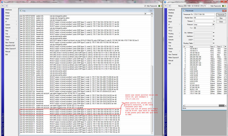Click Exit in left WinBox sidebar
228x136 pixels.
(x=7, y=54)
